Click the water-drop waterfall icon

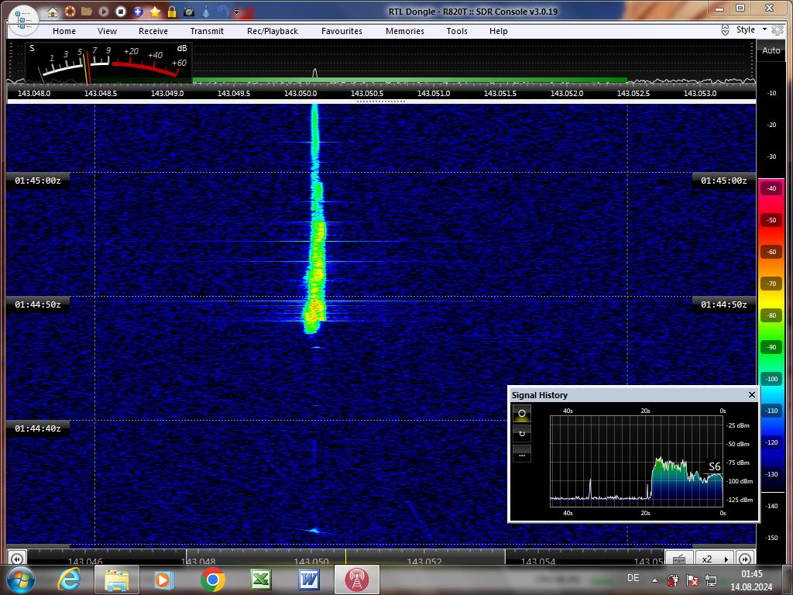[206, 11]
